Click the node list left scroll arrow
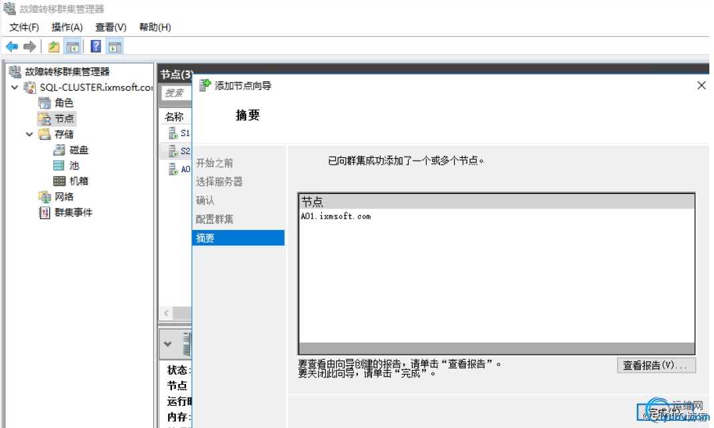714x428 pixels. tap(166, 313)
